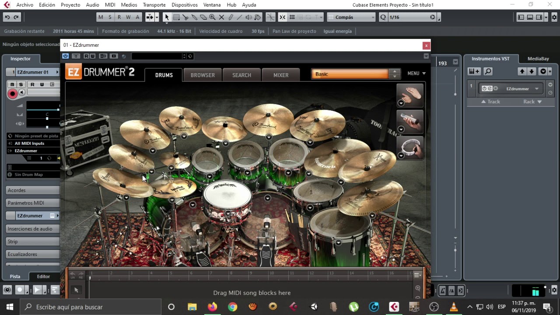560x315 pixels.
Task: Select the Draw pencil tool
Action: [x=231, y=17]
